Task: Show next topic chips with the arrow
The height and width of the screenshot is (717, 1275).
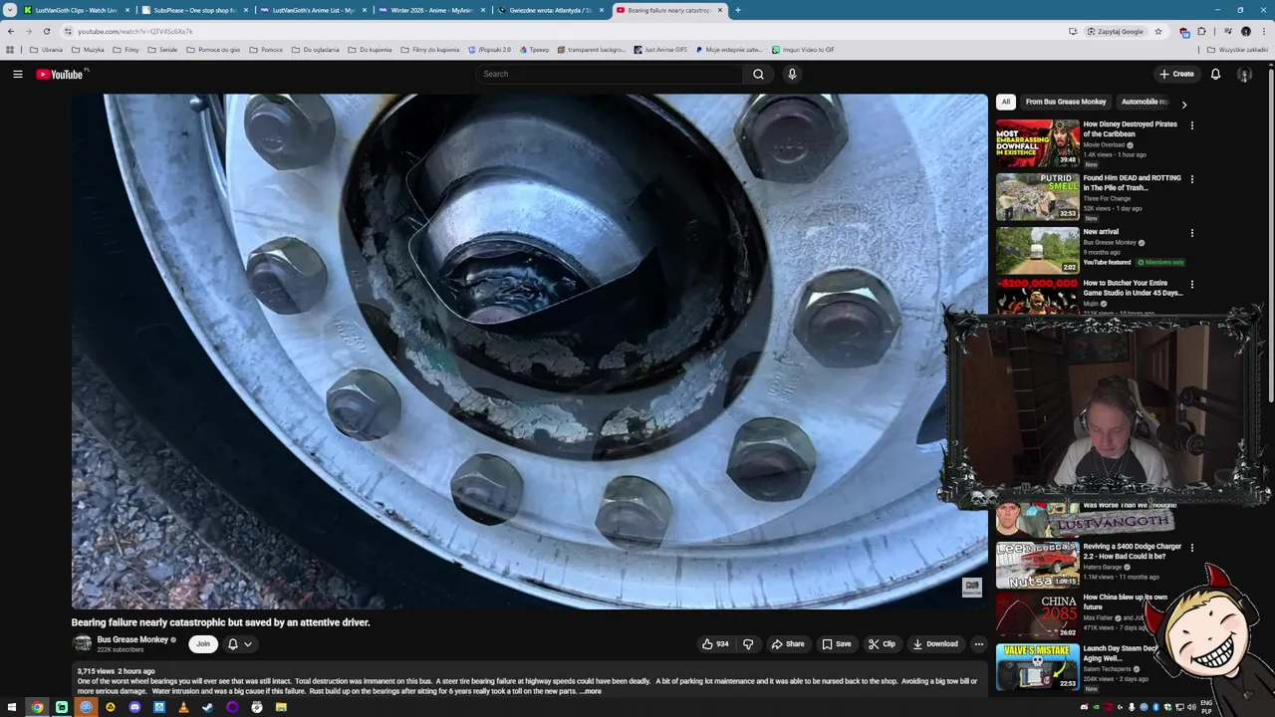Action: tap(1183, 105)
